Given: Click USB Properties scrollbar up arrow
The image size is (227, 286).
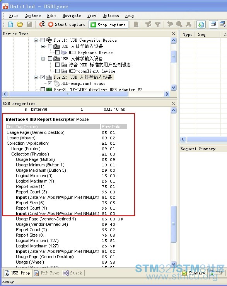Looking at the screenshot, I should [174, 110].
